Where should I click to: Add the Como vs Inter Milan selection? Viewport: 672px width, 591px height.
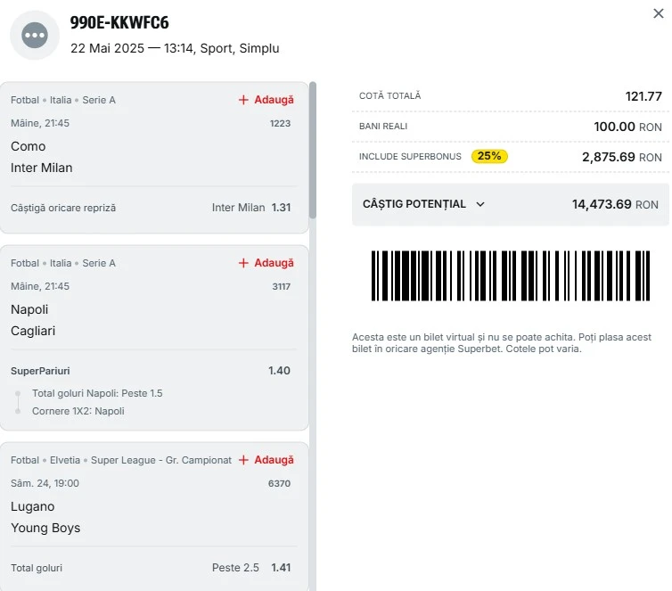point(266,100)
